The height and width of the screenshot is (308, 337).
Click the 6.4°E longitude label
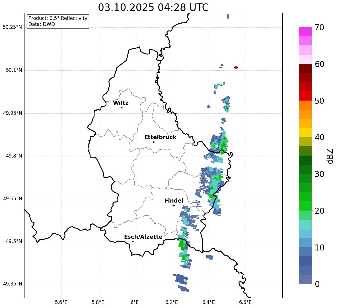click(208, 303)
